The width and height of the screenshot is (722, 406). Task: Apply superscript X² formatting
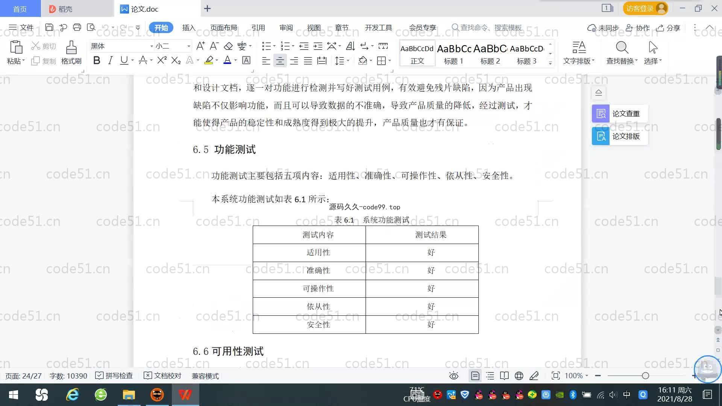click(162, 60)
